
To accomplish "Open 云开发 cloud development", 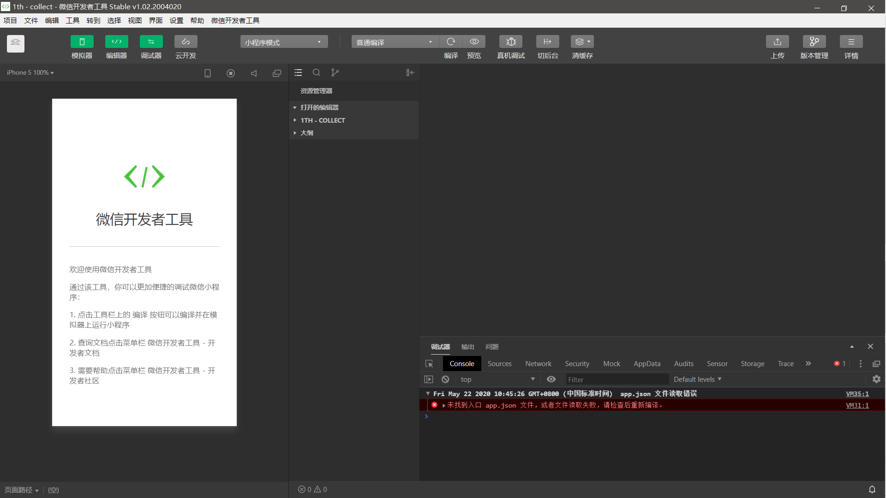I will coord(186,42).
